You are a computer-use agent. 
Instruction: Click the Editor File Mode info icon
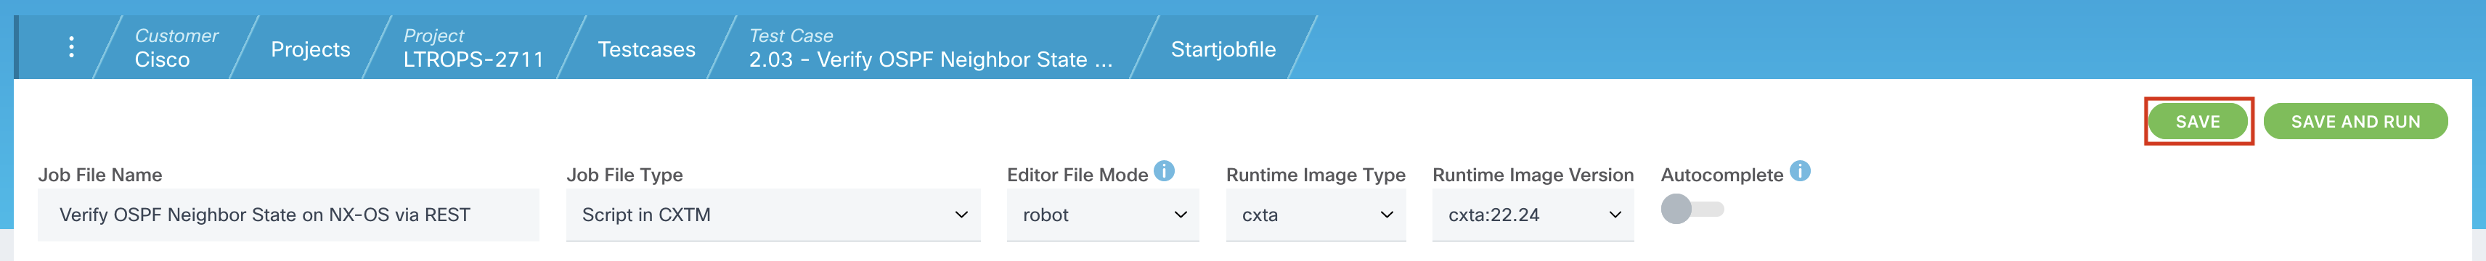pos(1165,171)
